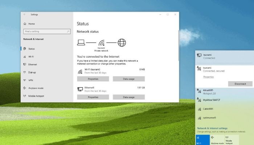
Task: Click the ethernet icon in network flyout
Action: coord(199,55)
